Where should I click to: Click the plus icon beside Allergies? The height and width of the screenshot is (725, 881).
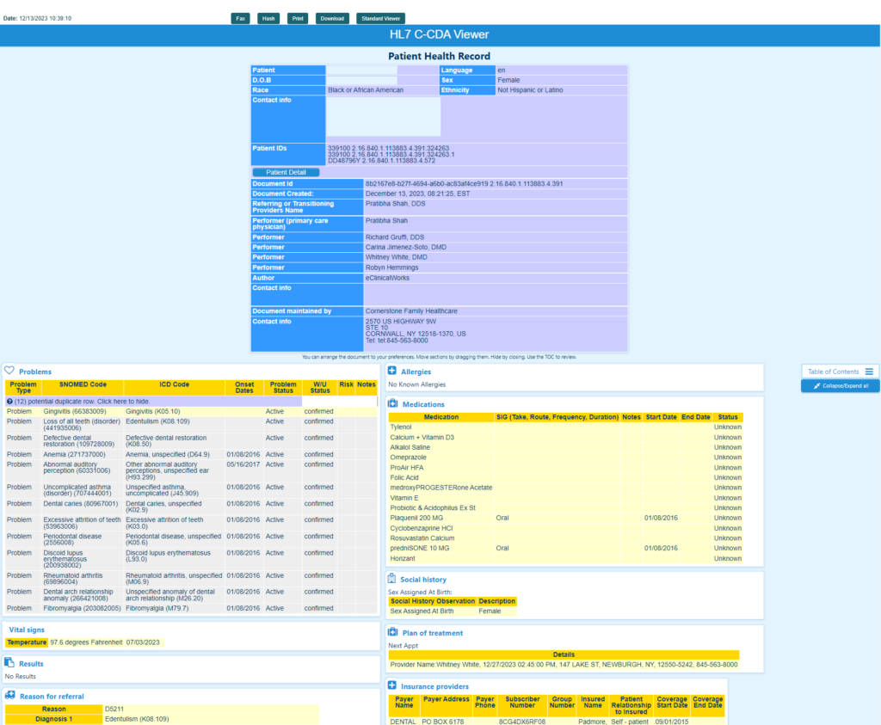[x=392, y=372]
